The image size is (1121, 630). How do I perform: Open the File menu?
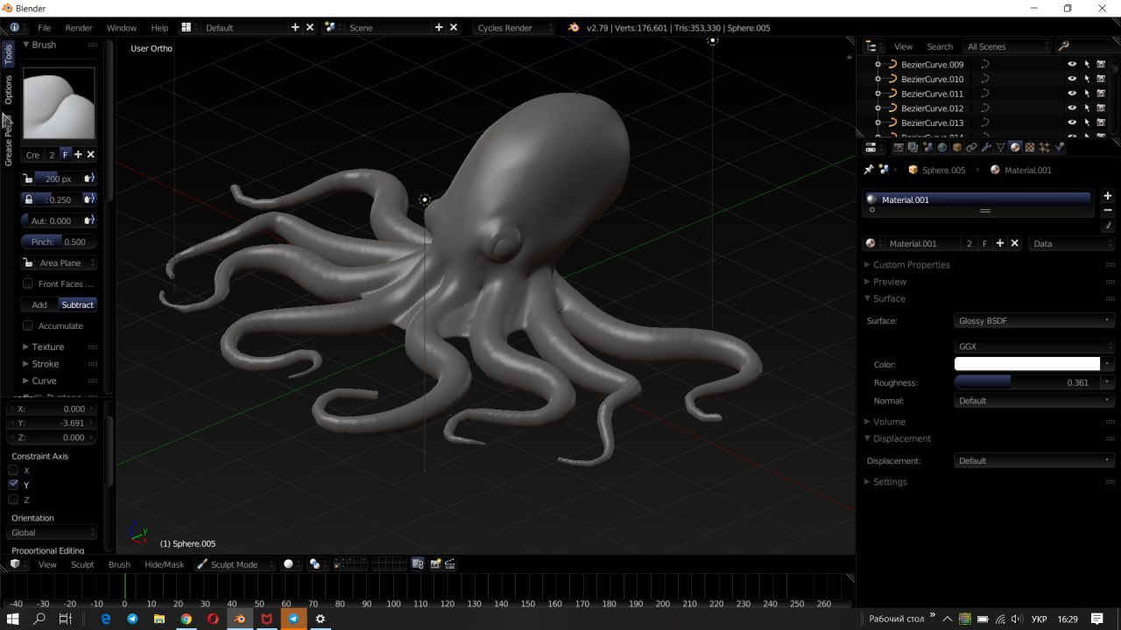(x=45, y=28)
